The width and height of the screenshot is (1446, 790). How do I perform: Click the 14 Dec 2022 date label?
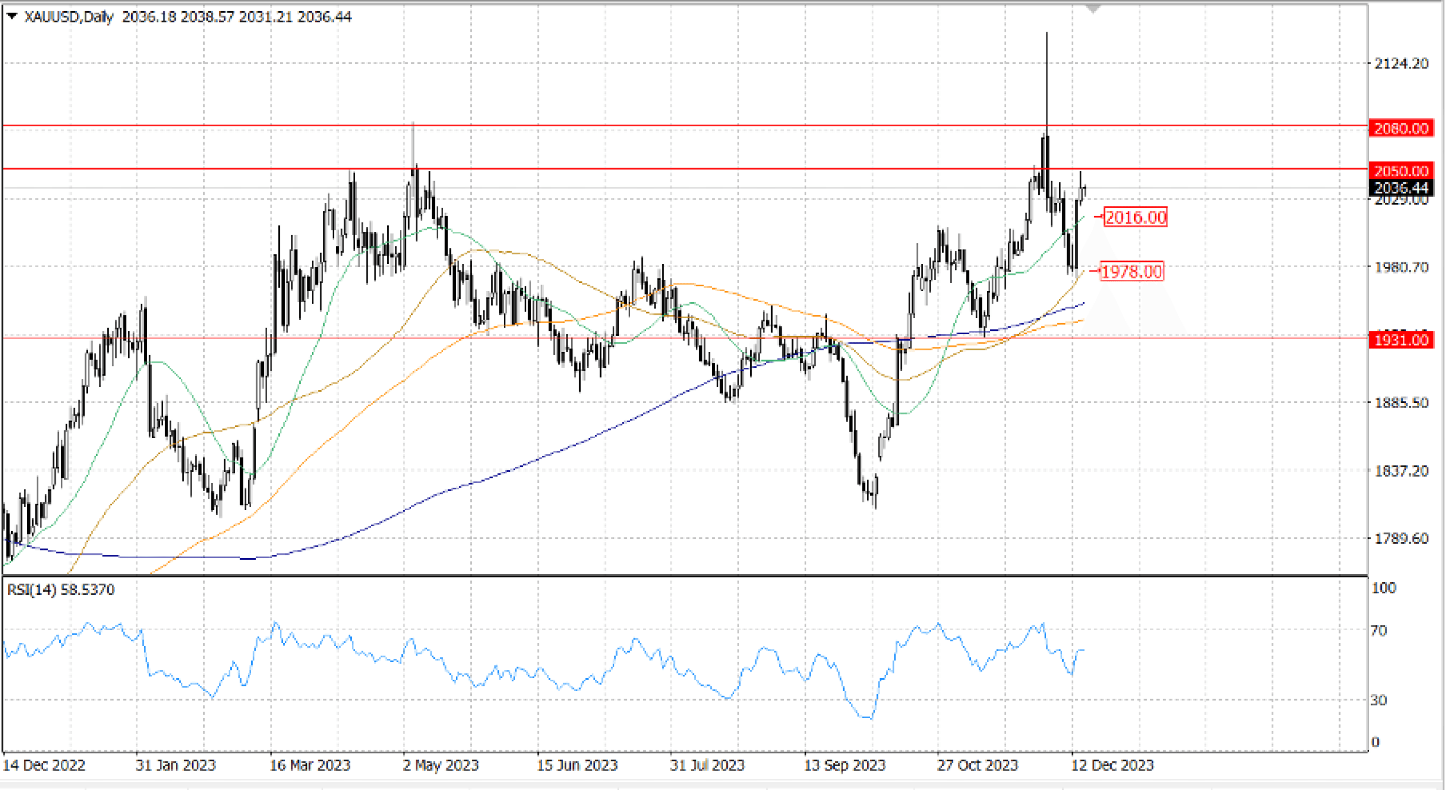tap(44, 765)
